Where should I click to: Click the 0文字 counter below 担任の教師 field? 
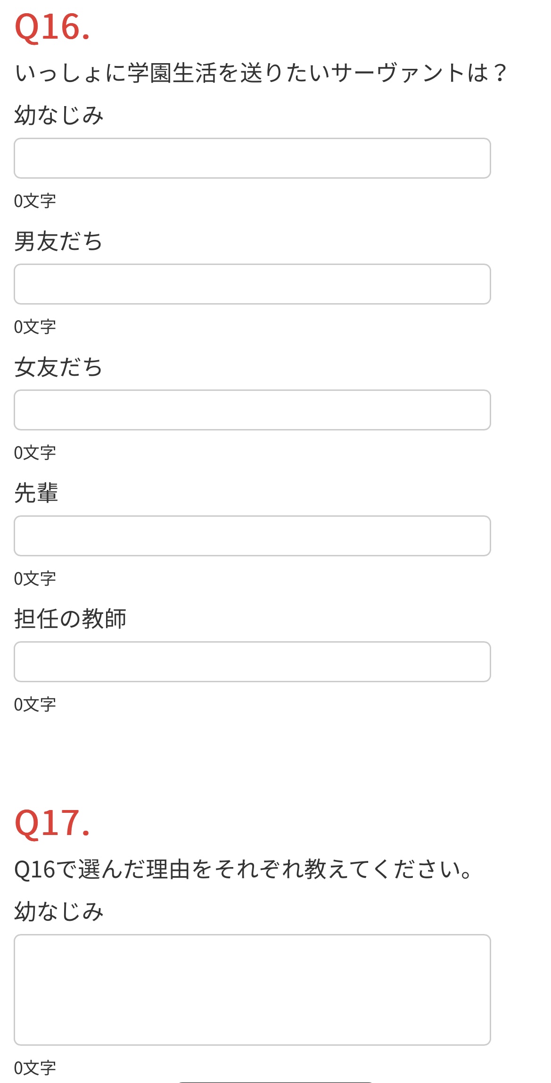[35, 704]
